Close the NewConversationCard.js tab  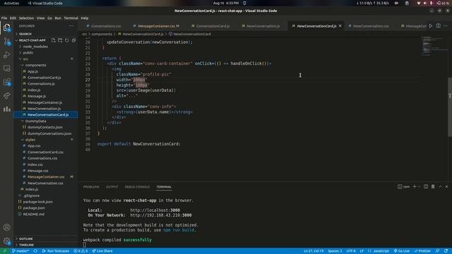coord(340,26)
